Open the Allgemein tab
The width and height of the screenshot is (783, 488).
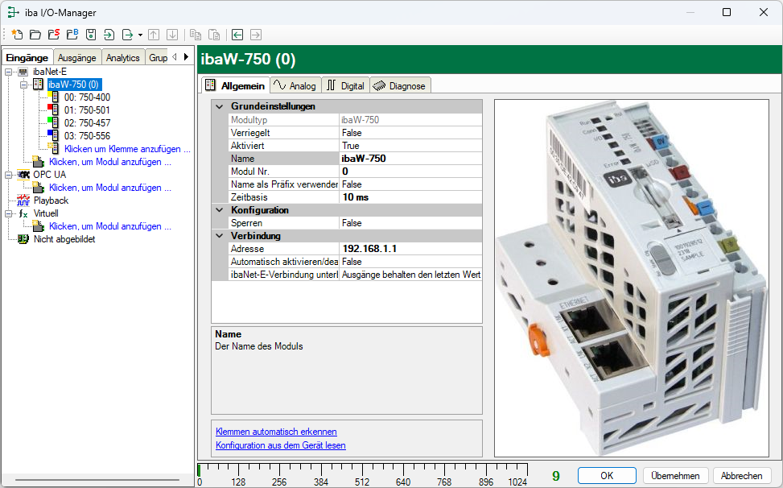pyautogui.click(x=236, y=85)
